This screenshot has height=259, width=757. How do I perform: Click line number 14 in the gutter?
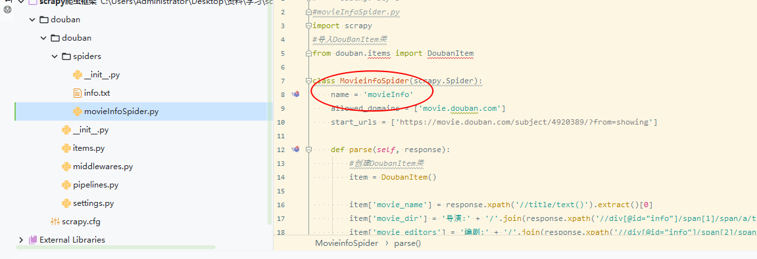click(x=280, y=177)
